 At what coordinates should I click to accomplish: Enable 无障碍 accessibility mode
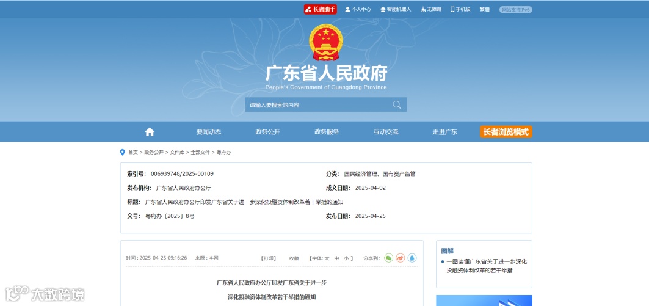431,10
